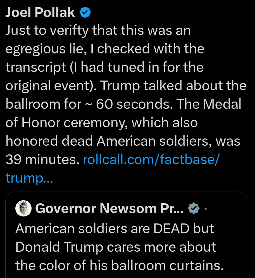The height and width of the screenshot is (278, 255).
Task: Select the checkmark icon after 'Joel Pollak'
Action: pyautogui.click(x=85, y=12)
